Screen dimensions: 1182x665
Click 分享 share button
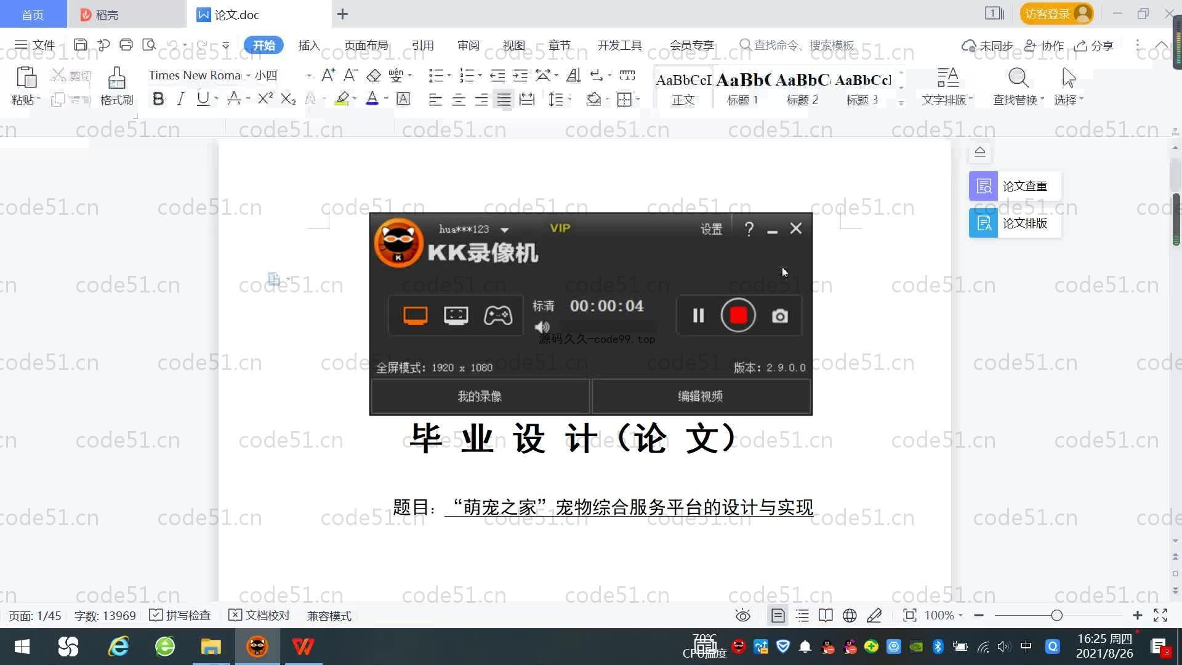pyautogui.click(x=1094, y=46)
